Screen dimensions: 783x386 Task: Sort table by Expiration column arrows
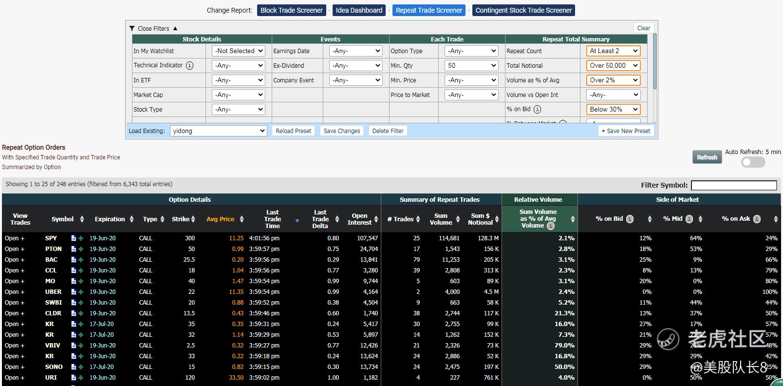coord(131,219)
